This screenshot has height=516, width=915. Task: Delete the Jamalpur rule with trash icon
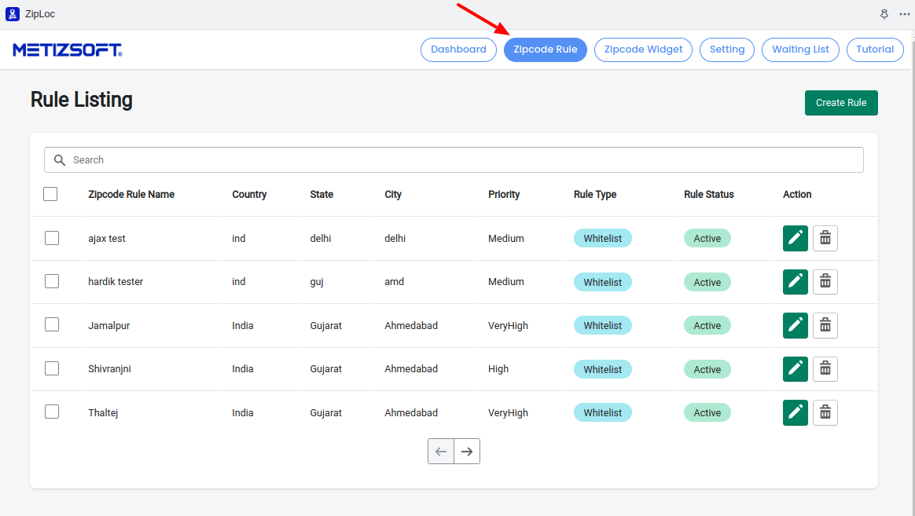[x=825, y=325]
